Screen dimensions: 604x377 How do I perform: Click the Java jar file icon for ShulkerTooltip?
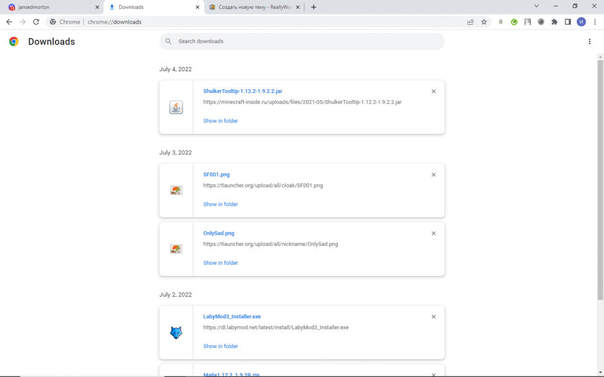[176, 107]
